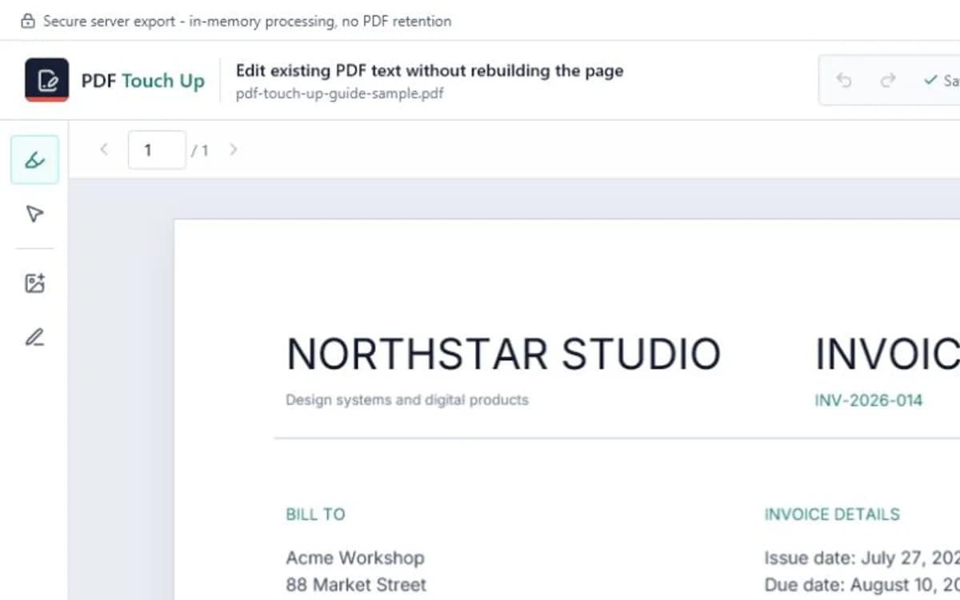Viewport: 960px width, 600px height.
Task: Click the PDF Touch Up app title
Action: click(143, 81)
